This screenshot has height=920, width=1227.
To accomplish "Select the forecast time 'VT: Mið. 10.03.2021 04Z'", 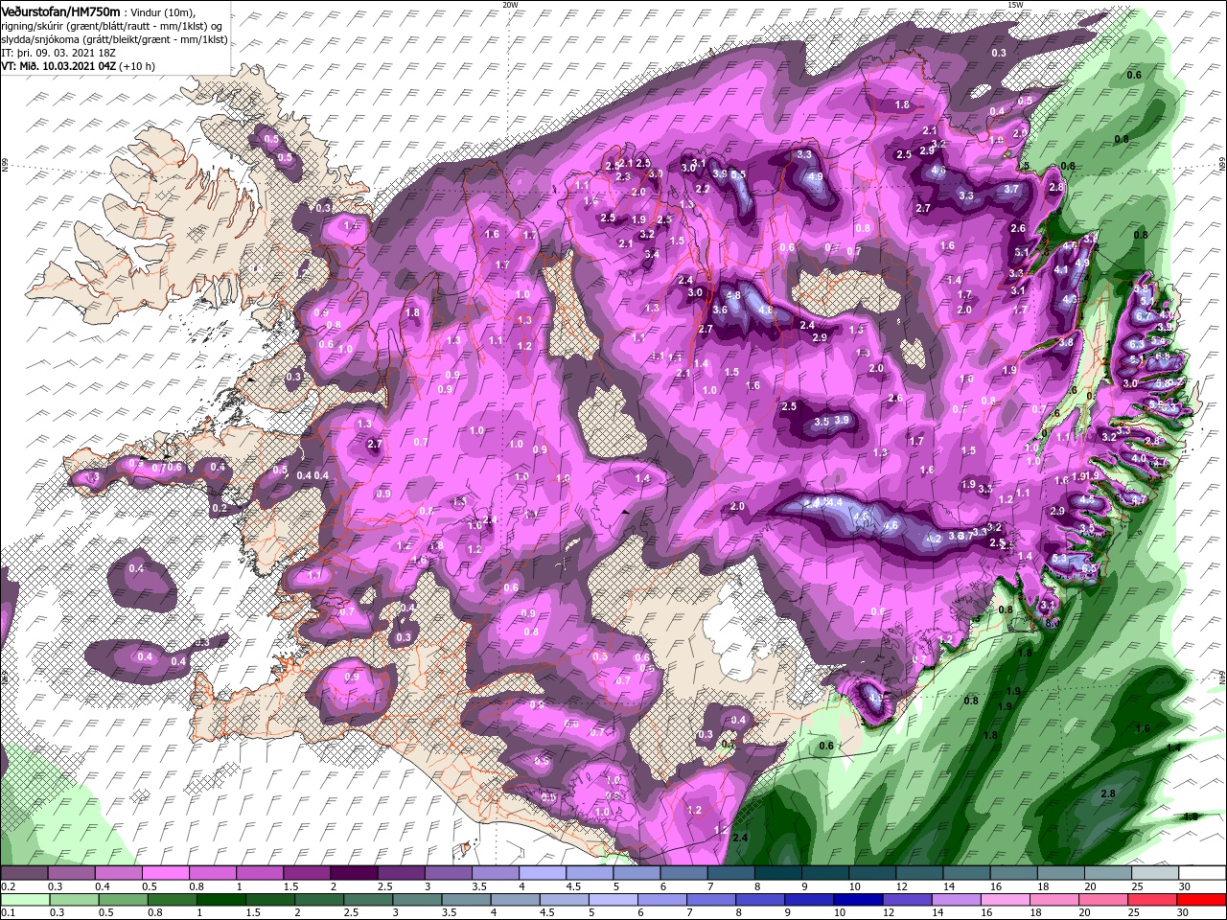I will click(x=58, y=65).
